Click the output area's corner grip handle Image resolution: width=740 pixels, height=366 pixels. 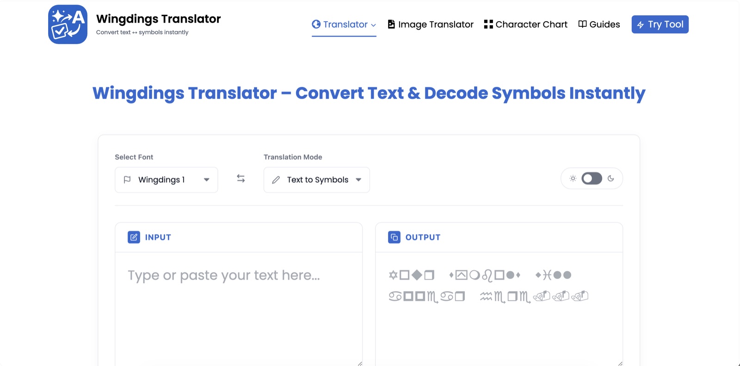[x=620, y=363]
